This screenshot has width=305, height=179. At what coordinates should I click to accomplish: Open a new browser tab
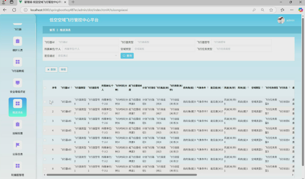[x=73, y=2]
